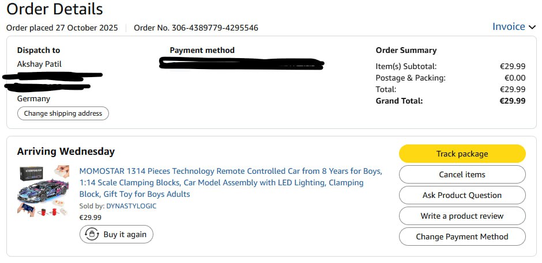
Task: Click Ask Product Question
Action: 462,195
